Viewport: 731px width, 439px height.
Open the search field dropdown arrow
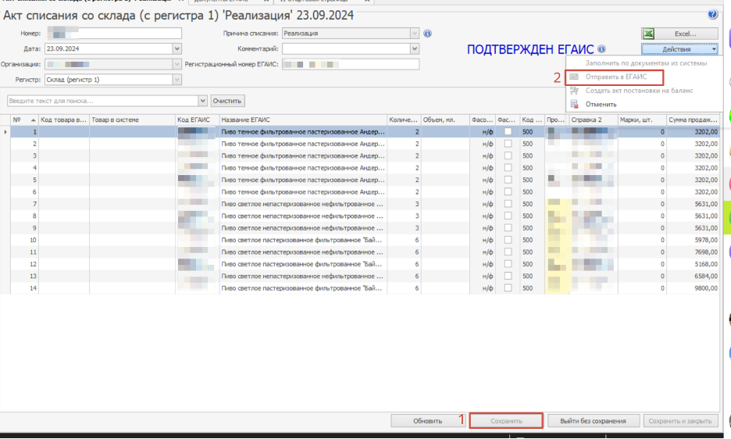pos(202,101)
